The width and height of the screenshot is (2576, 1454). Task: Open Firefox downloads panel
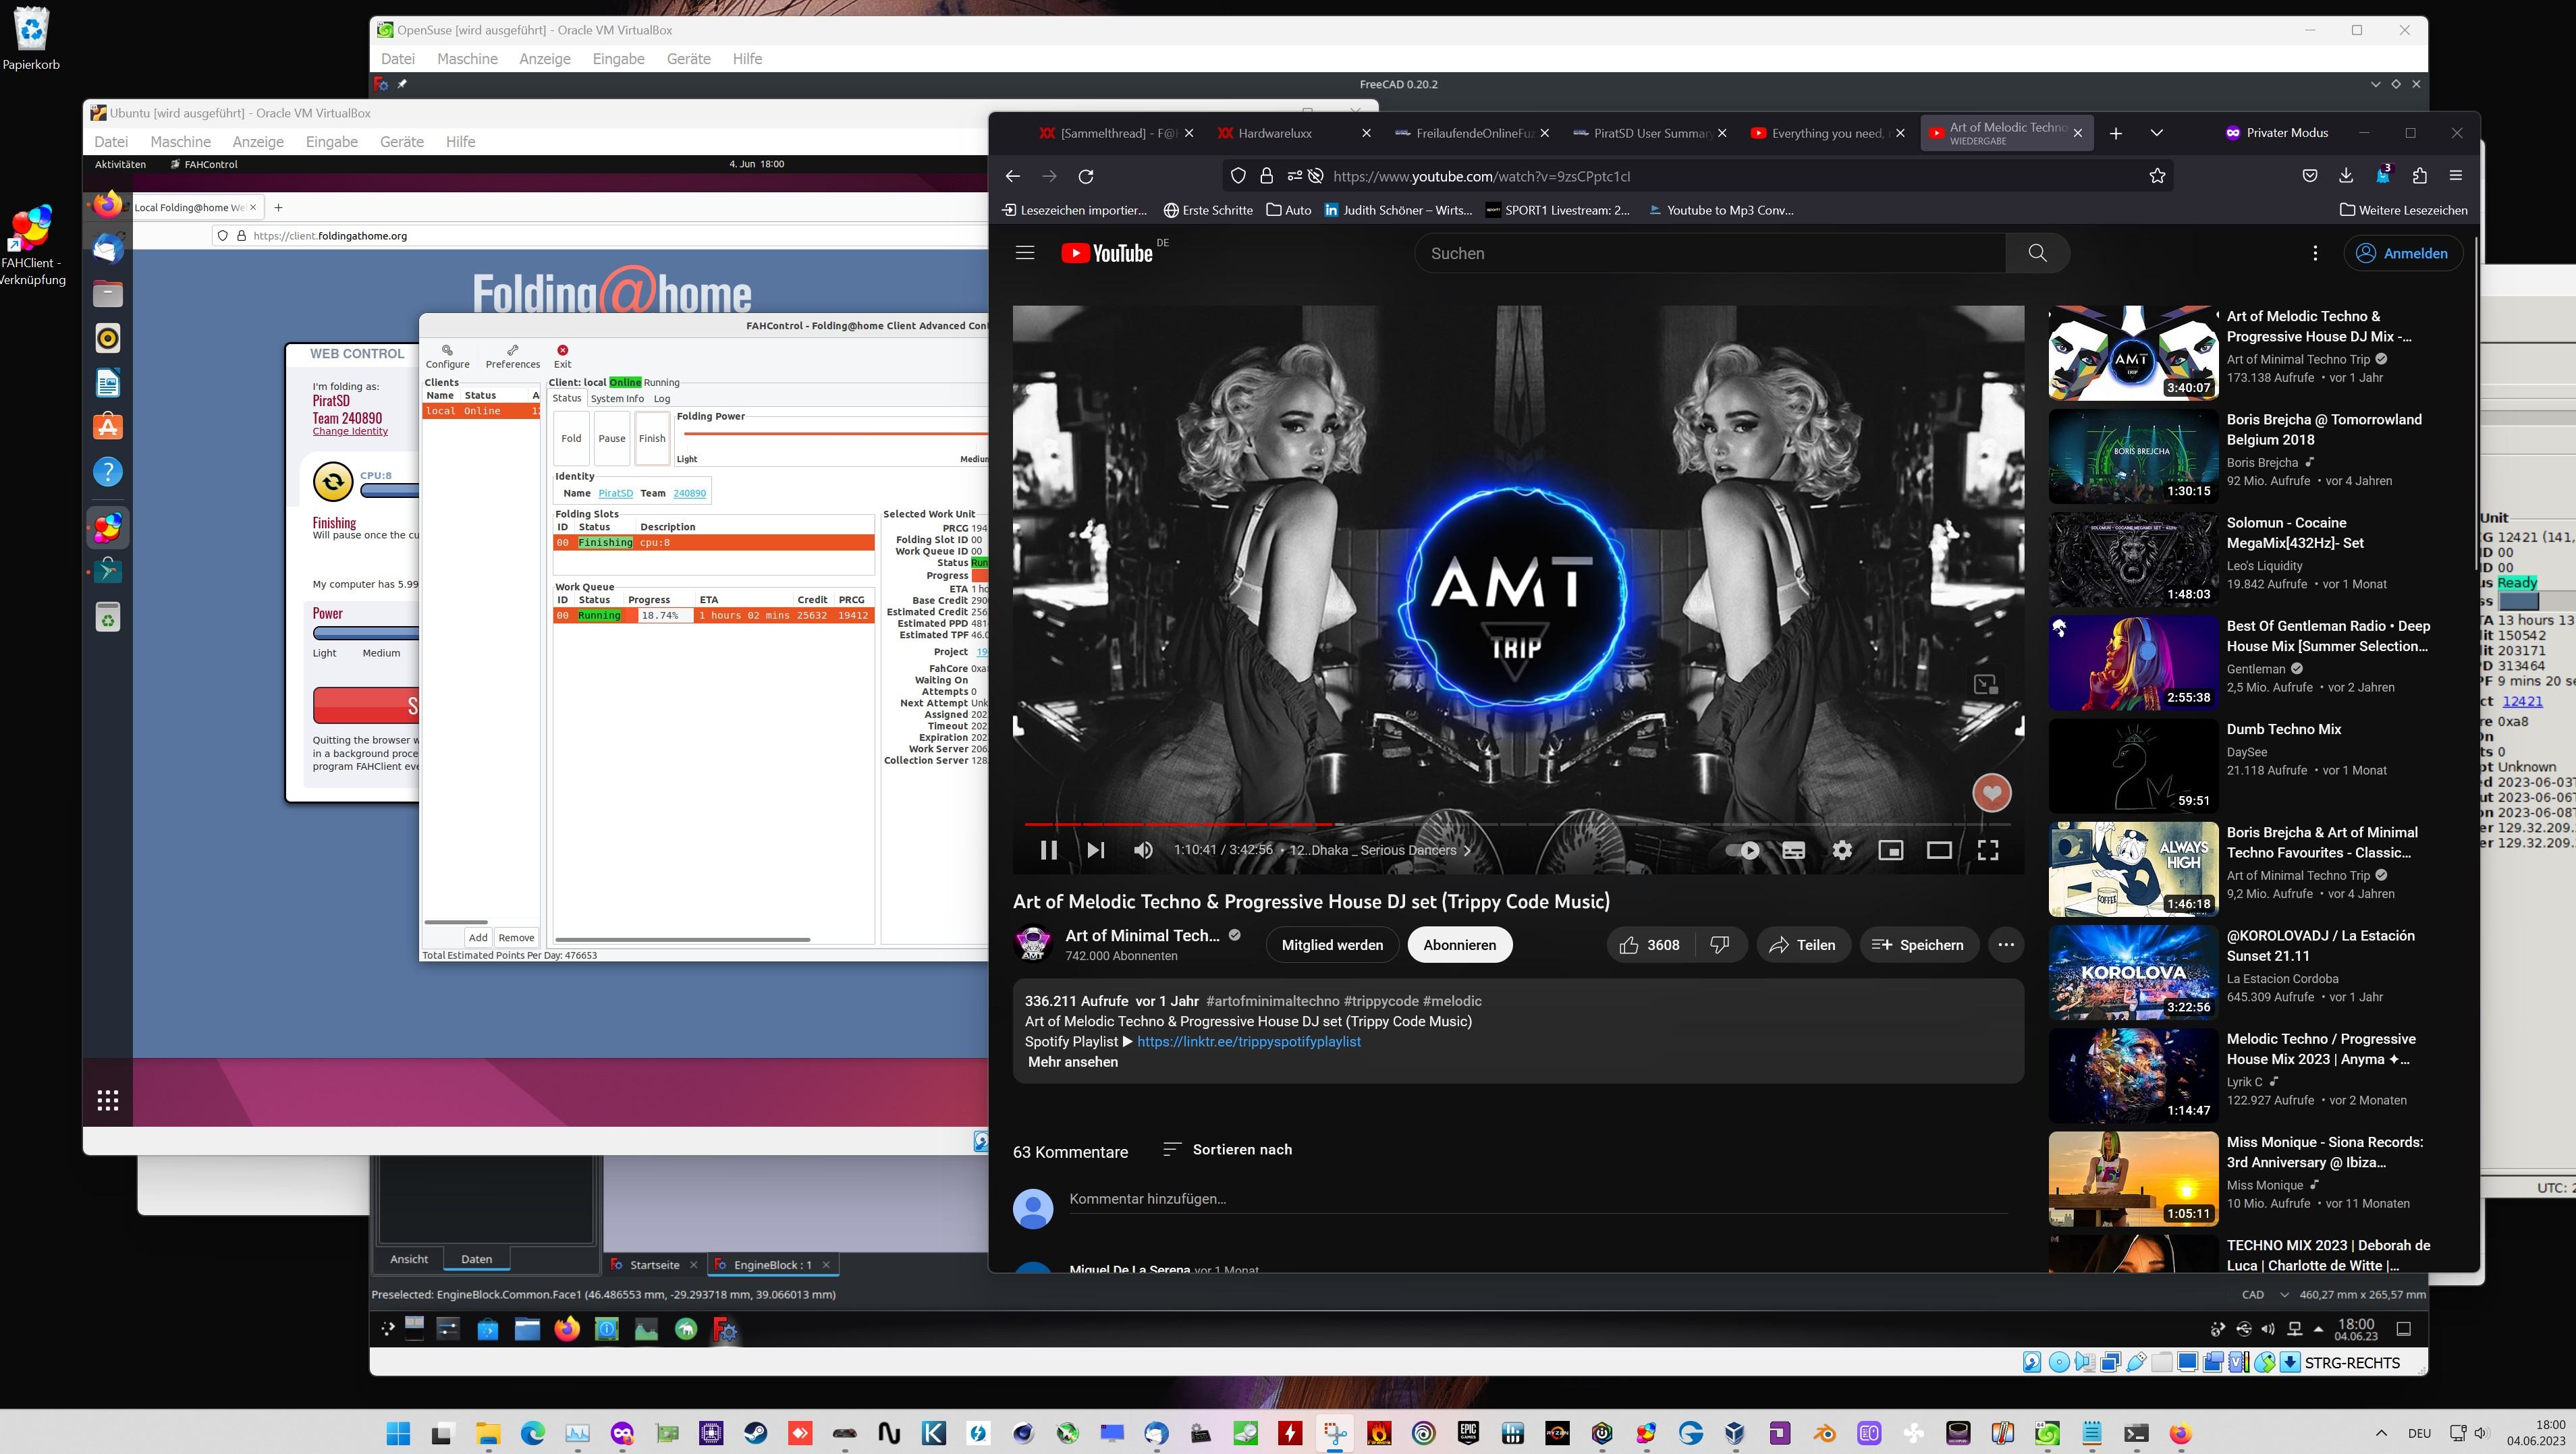[2346, 176]
